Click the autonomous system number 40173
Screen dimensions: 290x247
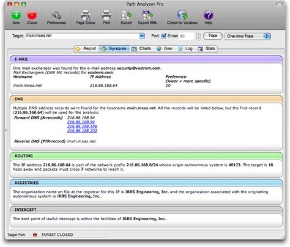pos(234,165)
